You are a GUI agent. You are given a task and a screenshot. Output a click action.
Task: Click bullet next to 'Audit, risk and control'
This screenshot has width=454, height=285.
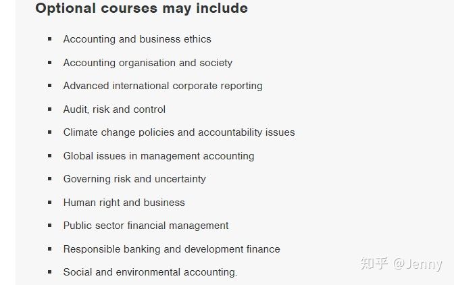50,109
